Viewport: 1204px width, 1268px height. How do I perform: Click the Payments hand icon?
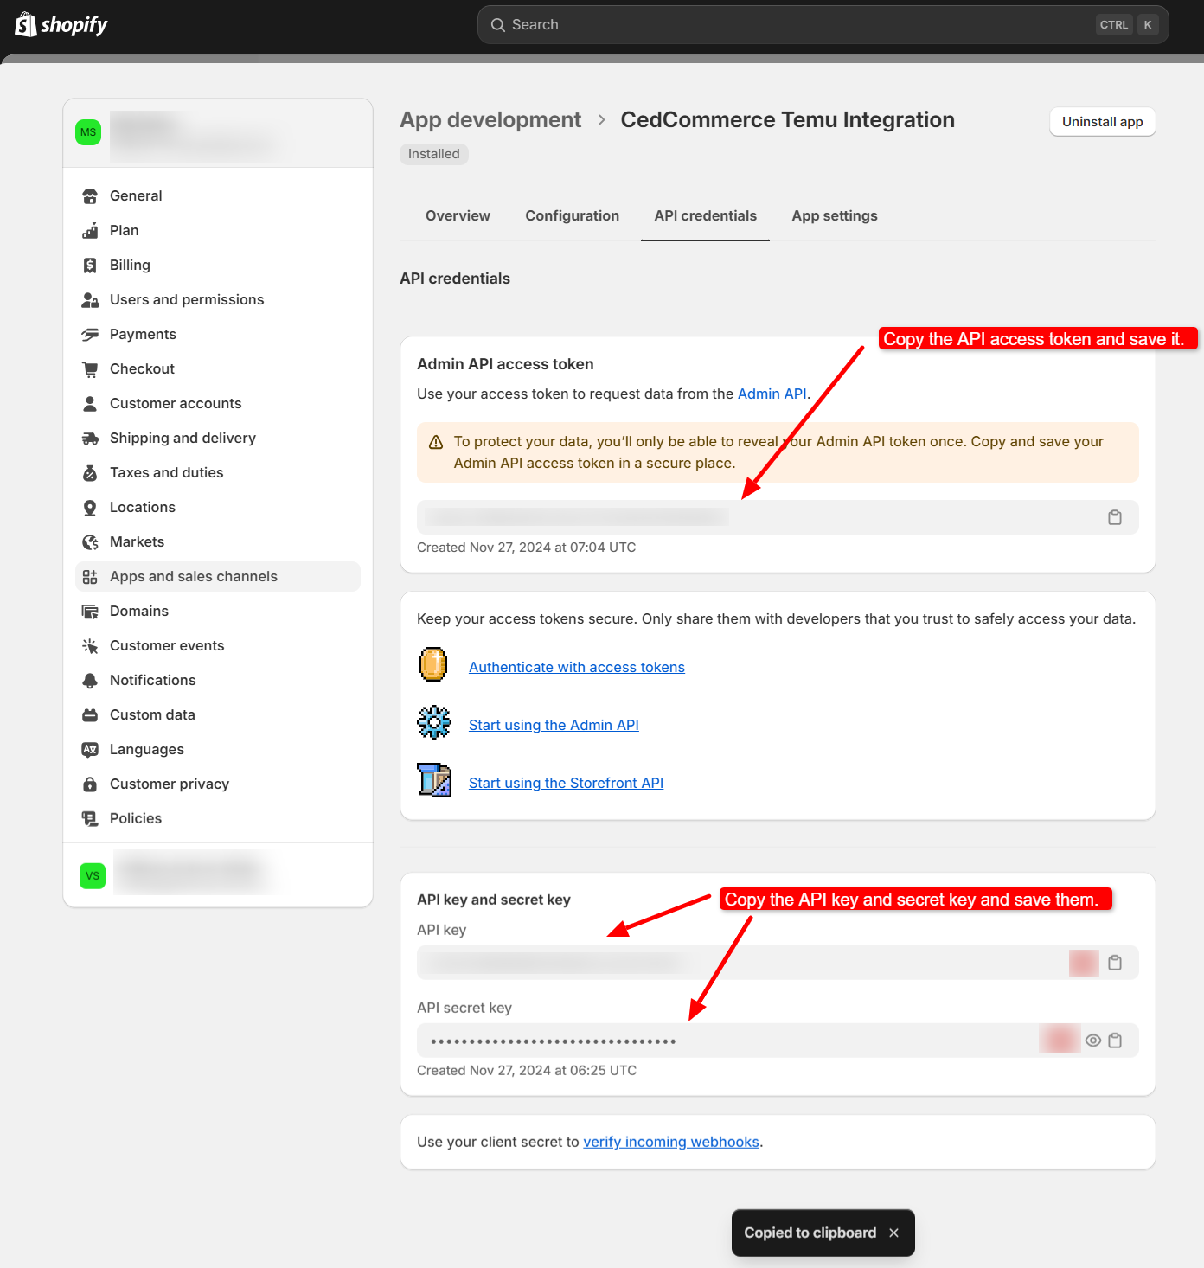(90, 335)
